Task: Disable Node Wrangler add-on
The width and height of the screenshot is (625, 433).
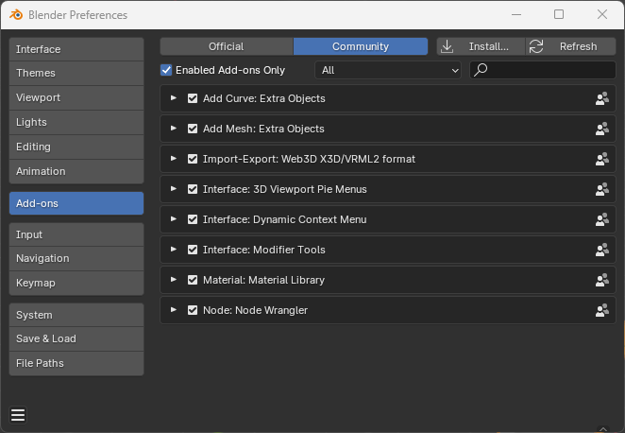Action: pos(193,310)
